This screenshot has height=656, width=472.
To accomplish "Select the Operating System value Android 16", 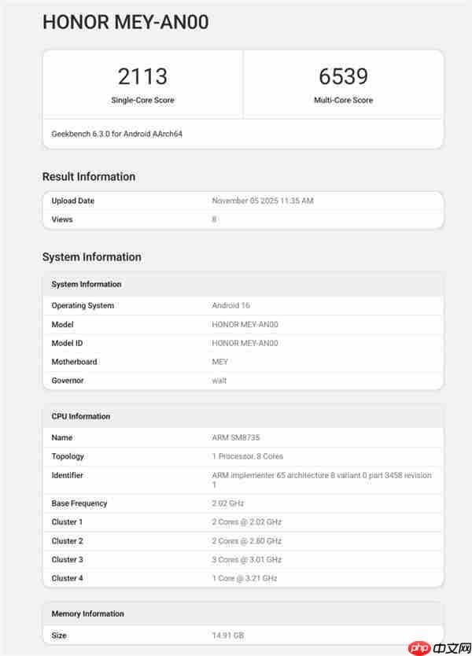I will 230,305.
